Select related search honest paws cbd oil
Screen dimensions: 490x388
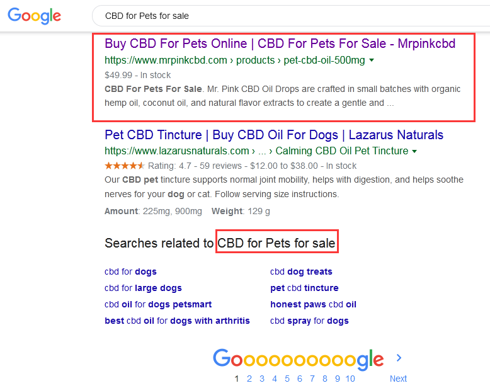pos(313,304)
